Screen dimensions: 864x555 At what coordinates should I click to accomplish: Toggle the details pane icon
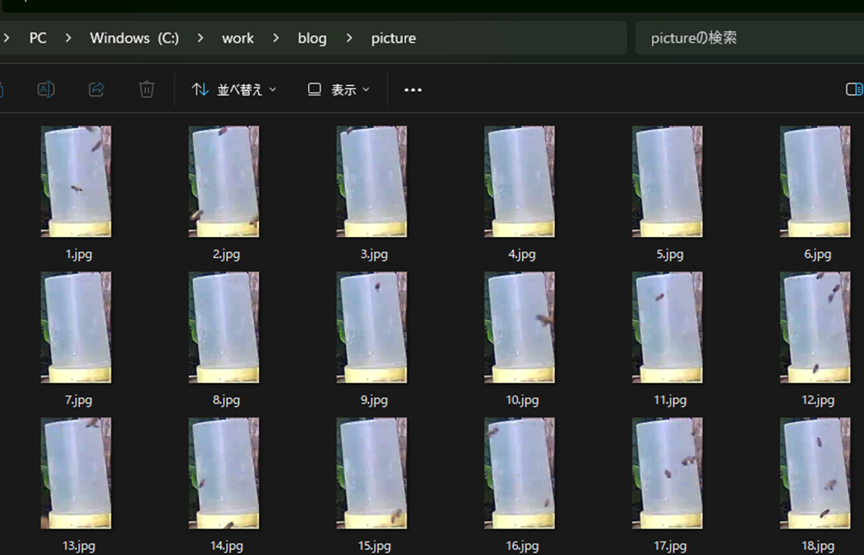click(x=854, y=89)
